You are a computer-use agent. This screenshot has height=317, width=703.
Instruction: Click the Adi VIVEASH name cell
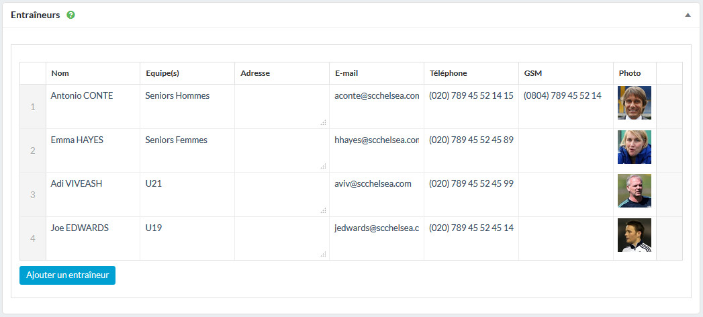coord(93,195)
